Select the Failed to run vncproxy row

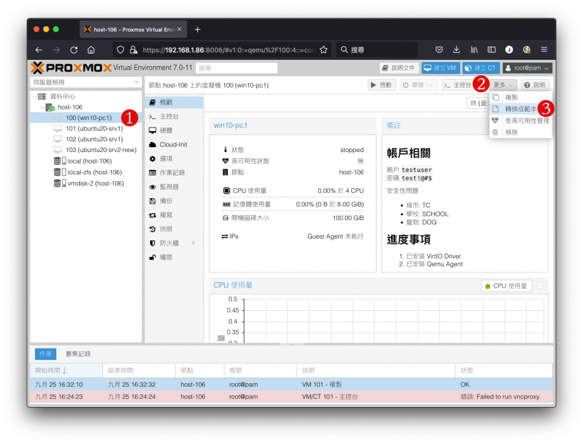click(291, 397)
